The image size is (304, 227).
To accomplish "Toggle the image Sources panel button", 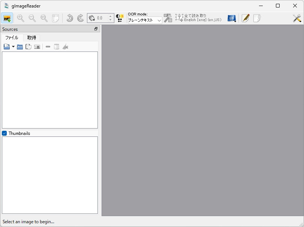I will point(7,18).
